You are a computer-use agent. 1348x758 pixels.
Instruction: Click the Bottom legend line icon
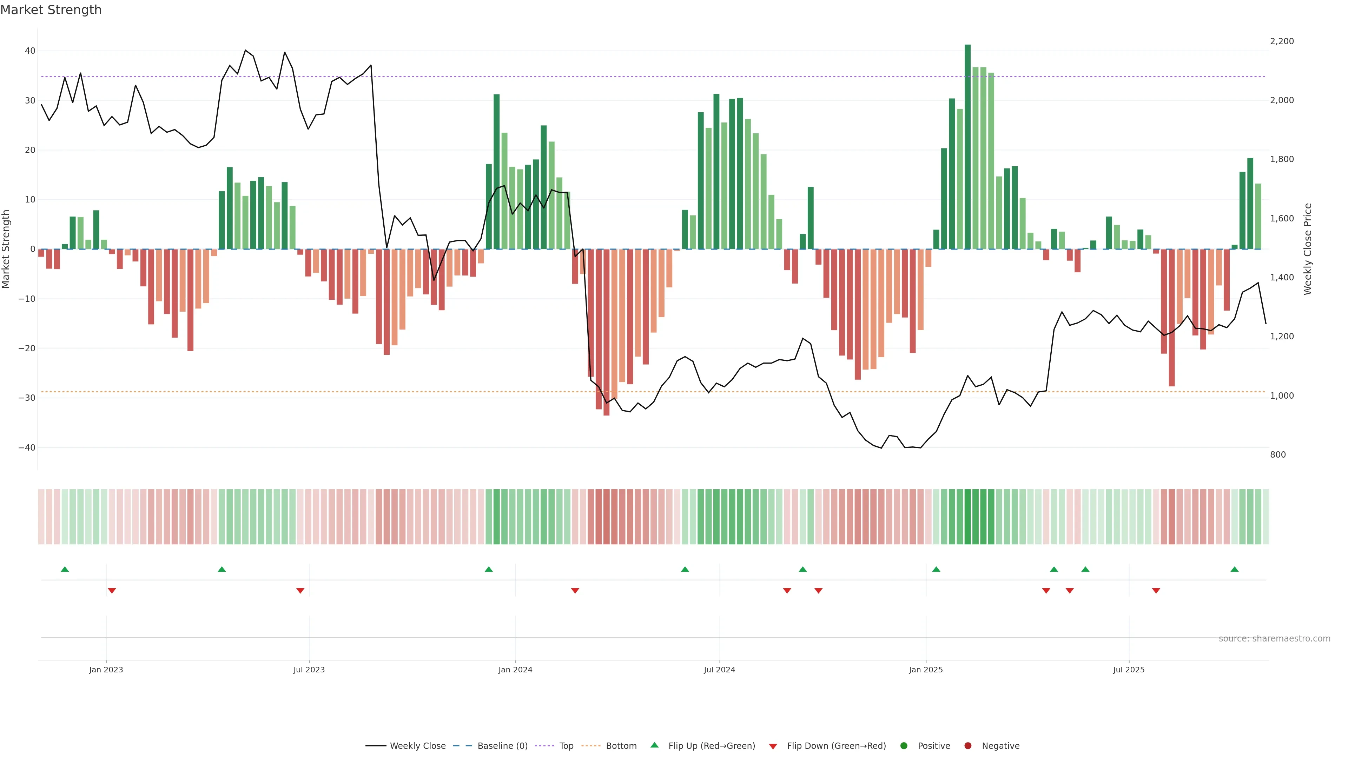point(591,746)
